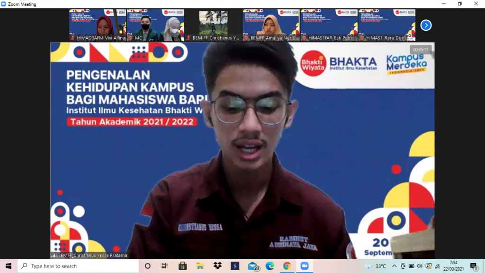Viewport: 485px width, 273px height.
Task: Launch Microsoft Edge from taskbar
Action: coord(269,266)
